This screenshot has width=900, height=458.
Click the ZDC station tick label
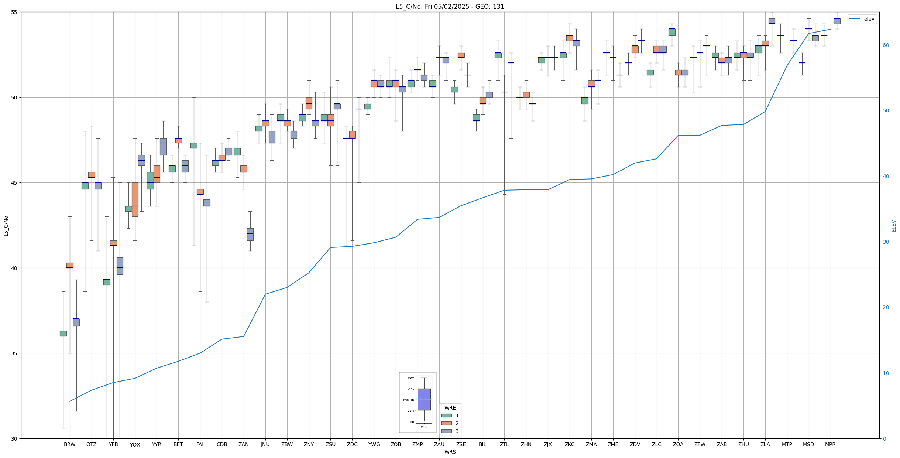352,444
